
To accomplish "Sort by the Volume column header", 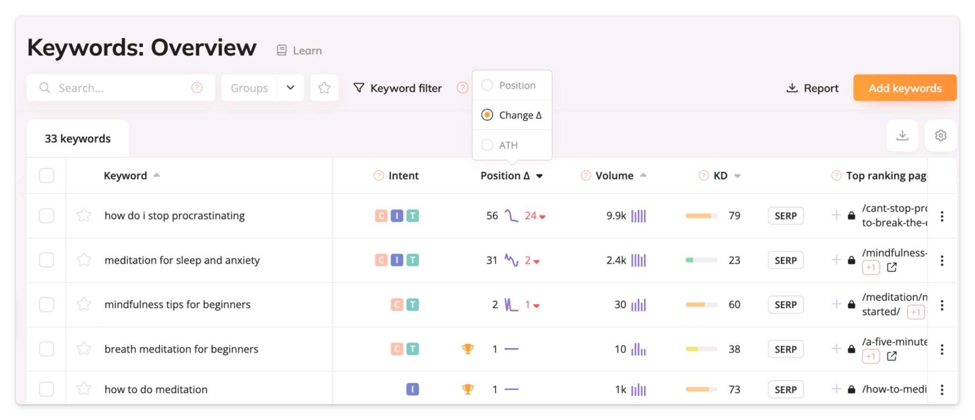I will (621, 176).
